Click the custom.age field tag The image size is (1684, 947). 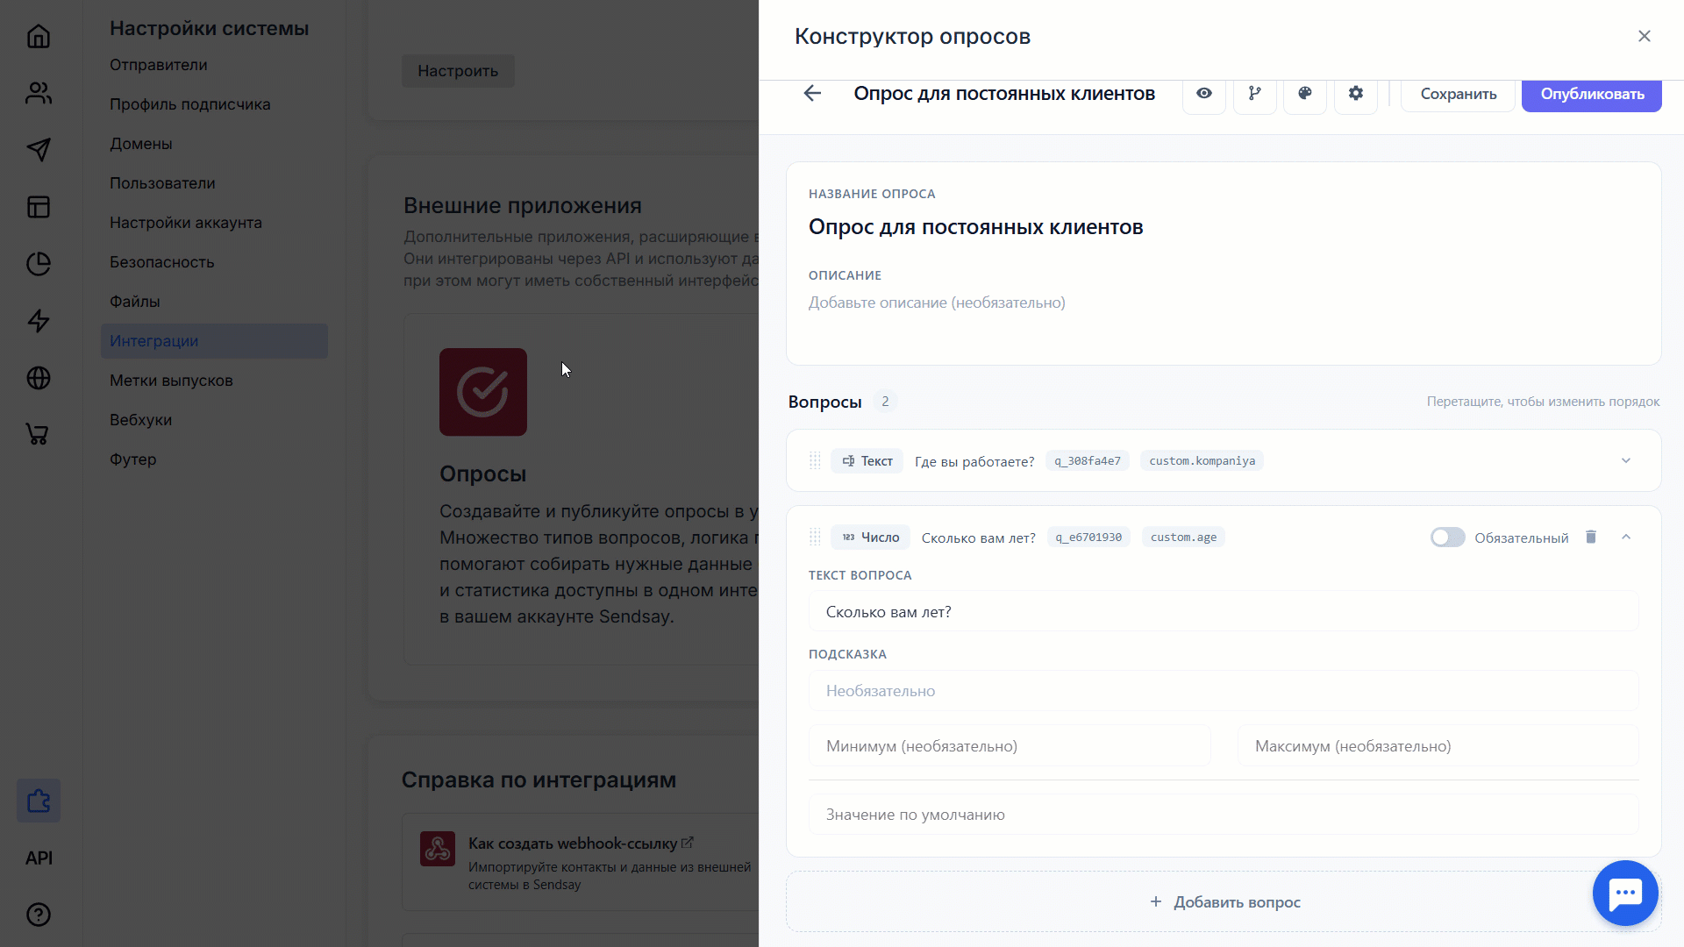point(1183,537)
